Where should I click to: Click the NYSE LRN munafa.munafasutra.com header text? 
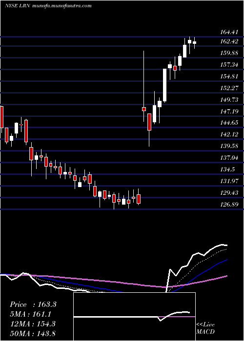pos(48,6)
